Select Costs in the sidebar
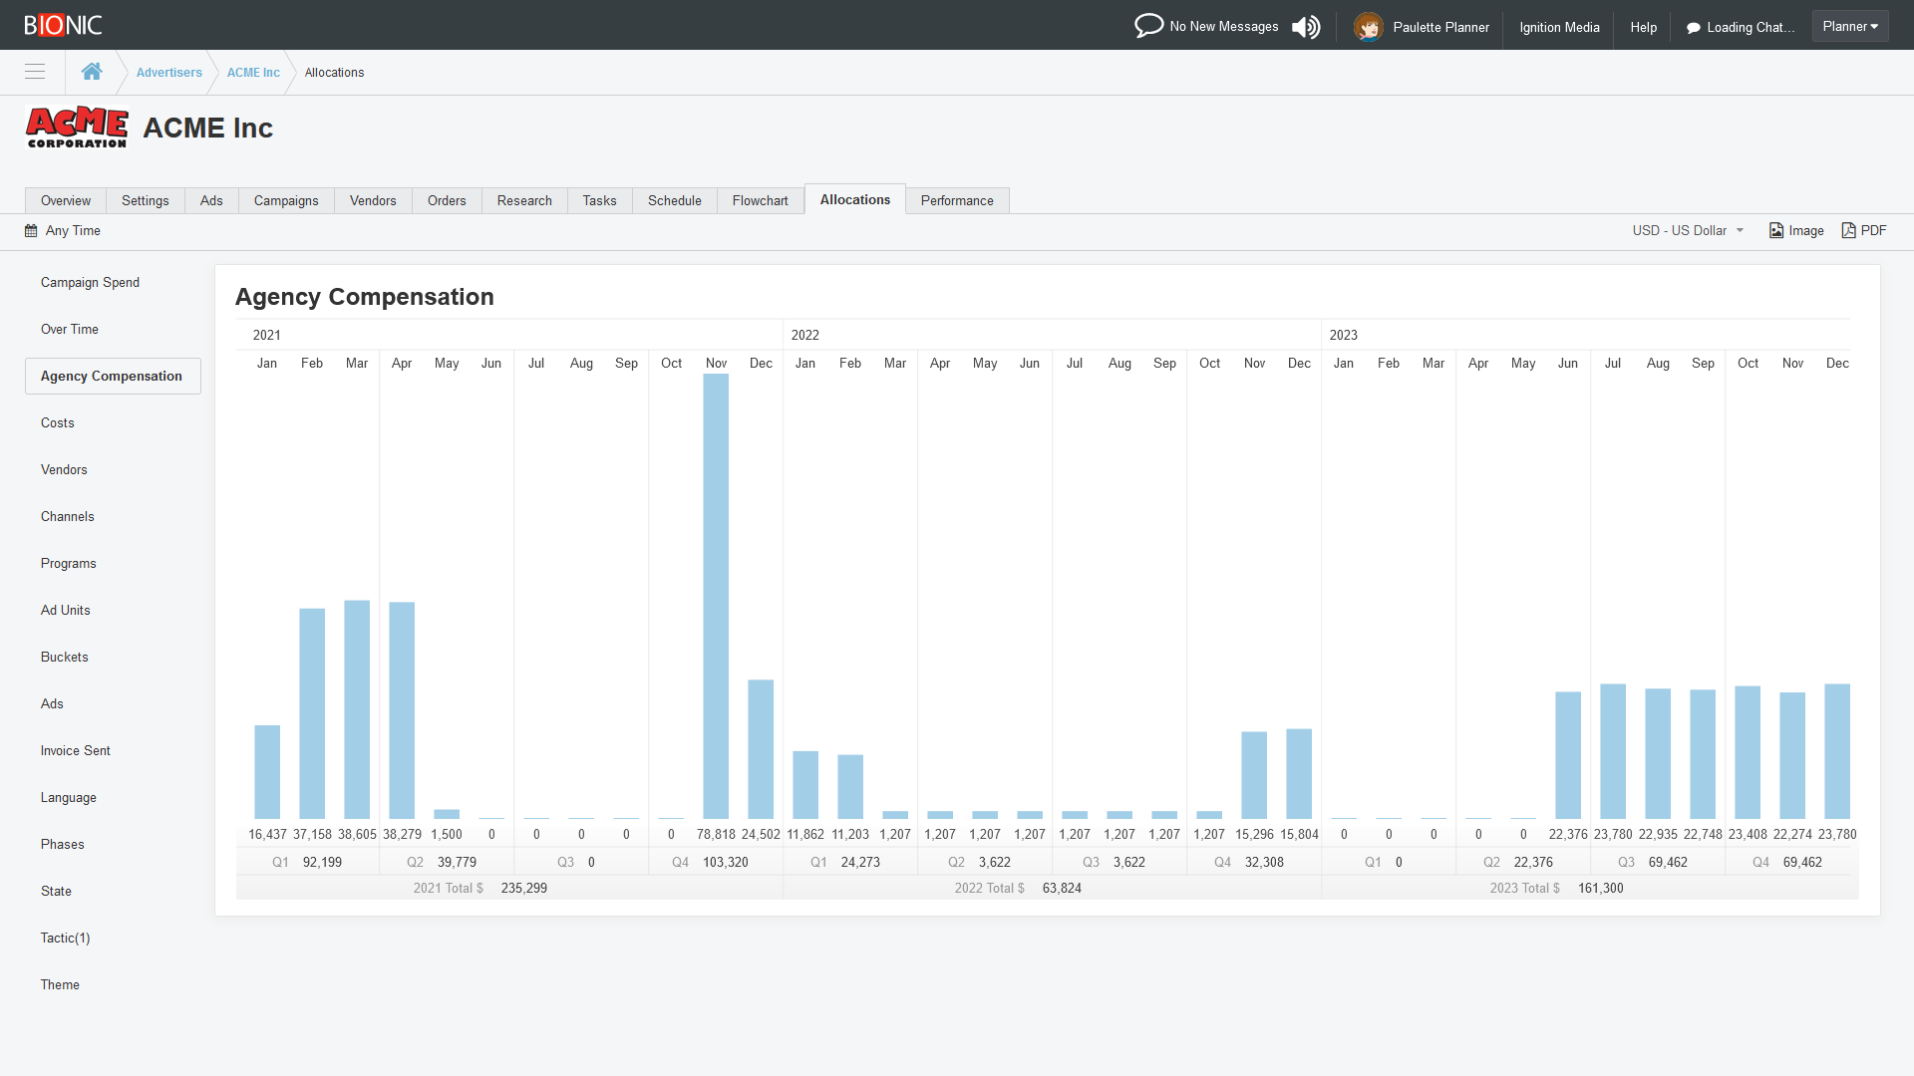Viewport: 1914px width, 1076px height. point(57,422)
